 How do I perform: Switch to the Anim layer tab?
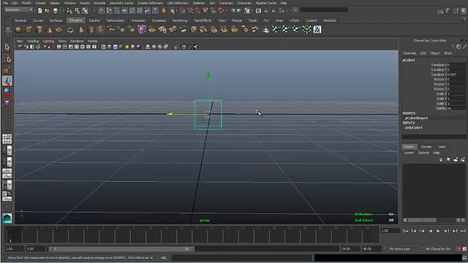(442, 147)
